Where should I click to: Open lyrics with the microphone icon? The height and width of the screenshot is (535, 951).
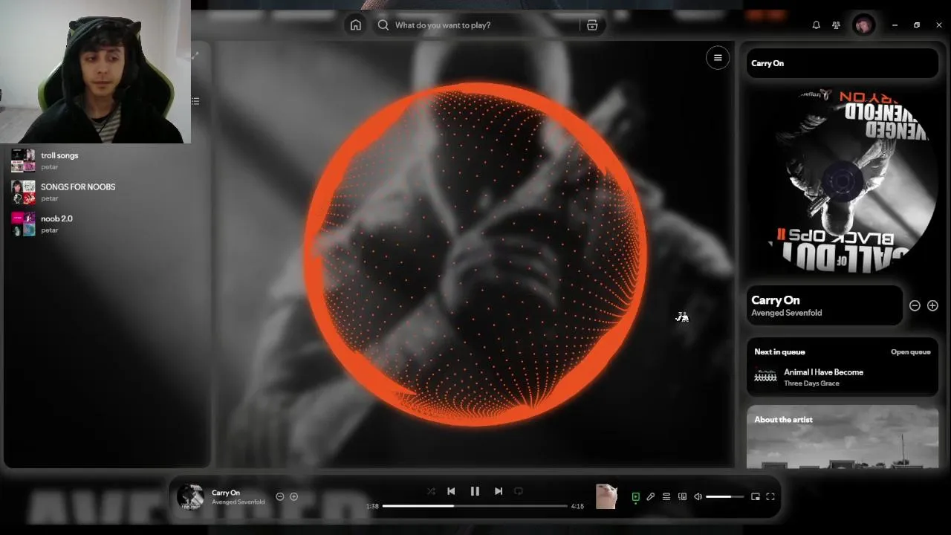[x=650, y=497]
